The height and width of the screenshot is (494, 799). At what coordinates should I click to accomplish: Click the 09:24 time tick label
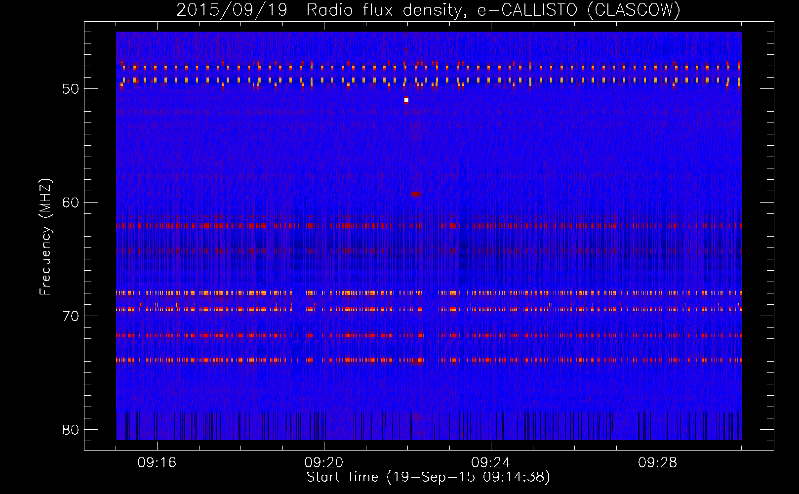pos(490,463)
